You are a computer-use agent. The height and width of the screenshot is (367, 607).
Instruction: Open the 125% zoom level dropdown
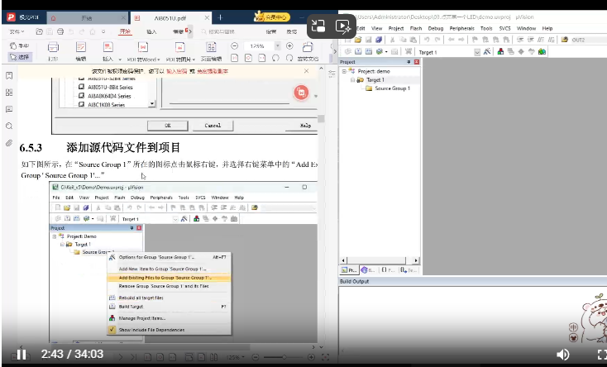point(277,45)
